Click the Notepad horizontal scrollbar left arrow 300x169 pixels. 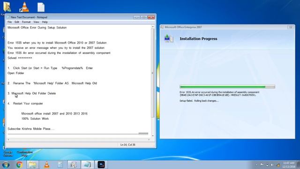coord(8,139)
